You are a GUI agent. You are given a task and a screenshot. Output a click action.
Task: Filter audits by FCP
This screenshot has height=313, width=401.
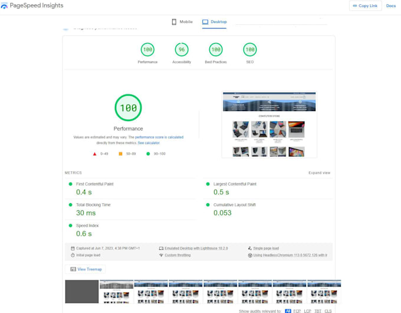pyautogui.click(x=297, y=311)
